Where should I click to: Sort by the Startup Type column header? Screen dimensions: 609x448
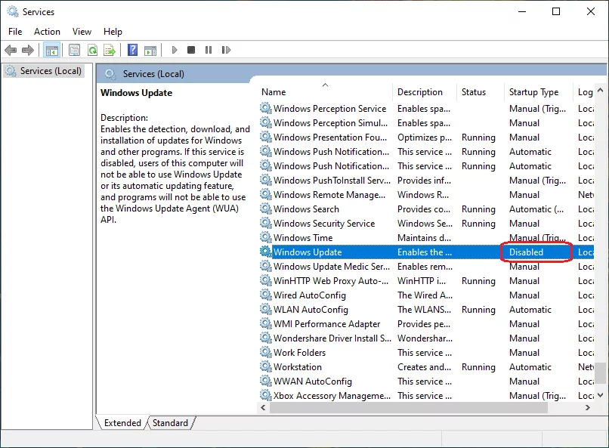coord(533,92)
